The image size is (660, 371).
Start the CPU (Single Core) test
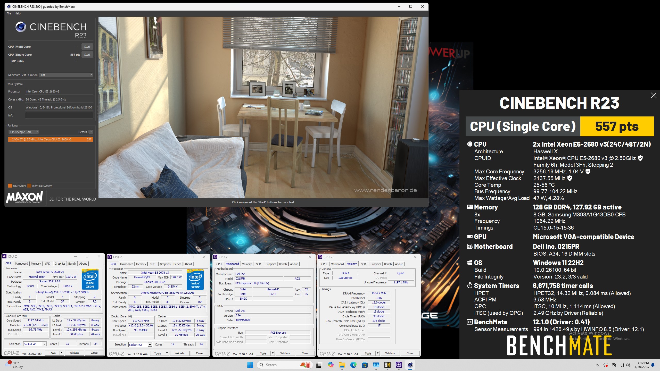[87, 55]
